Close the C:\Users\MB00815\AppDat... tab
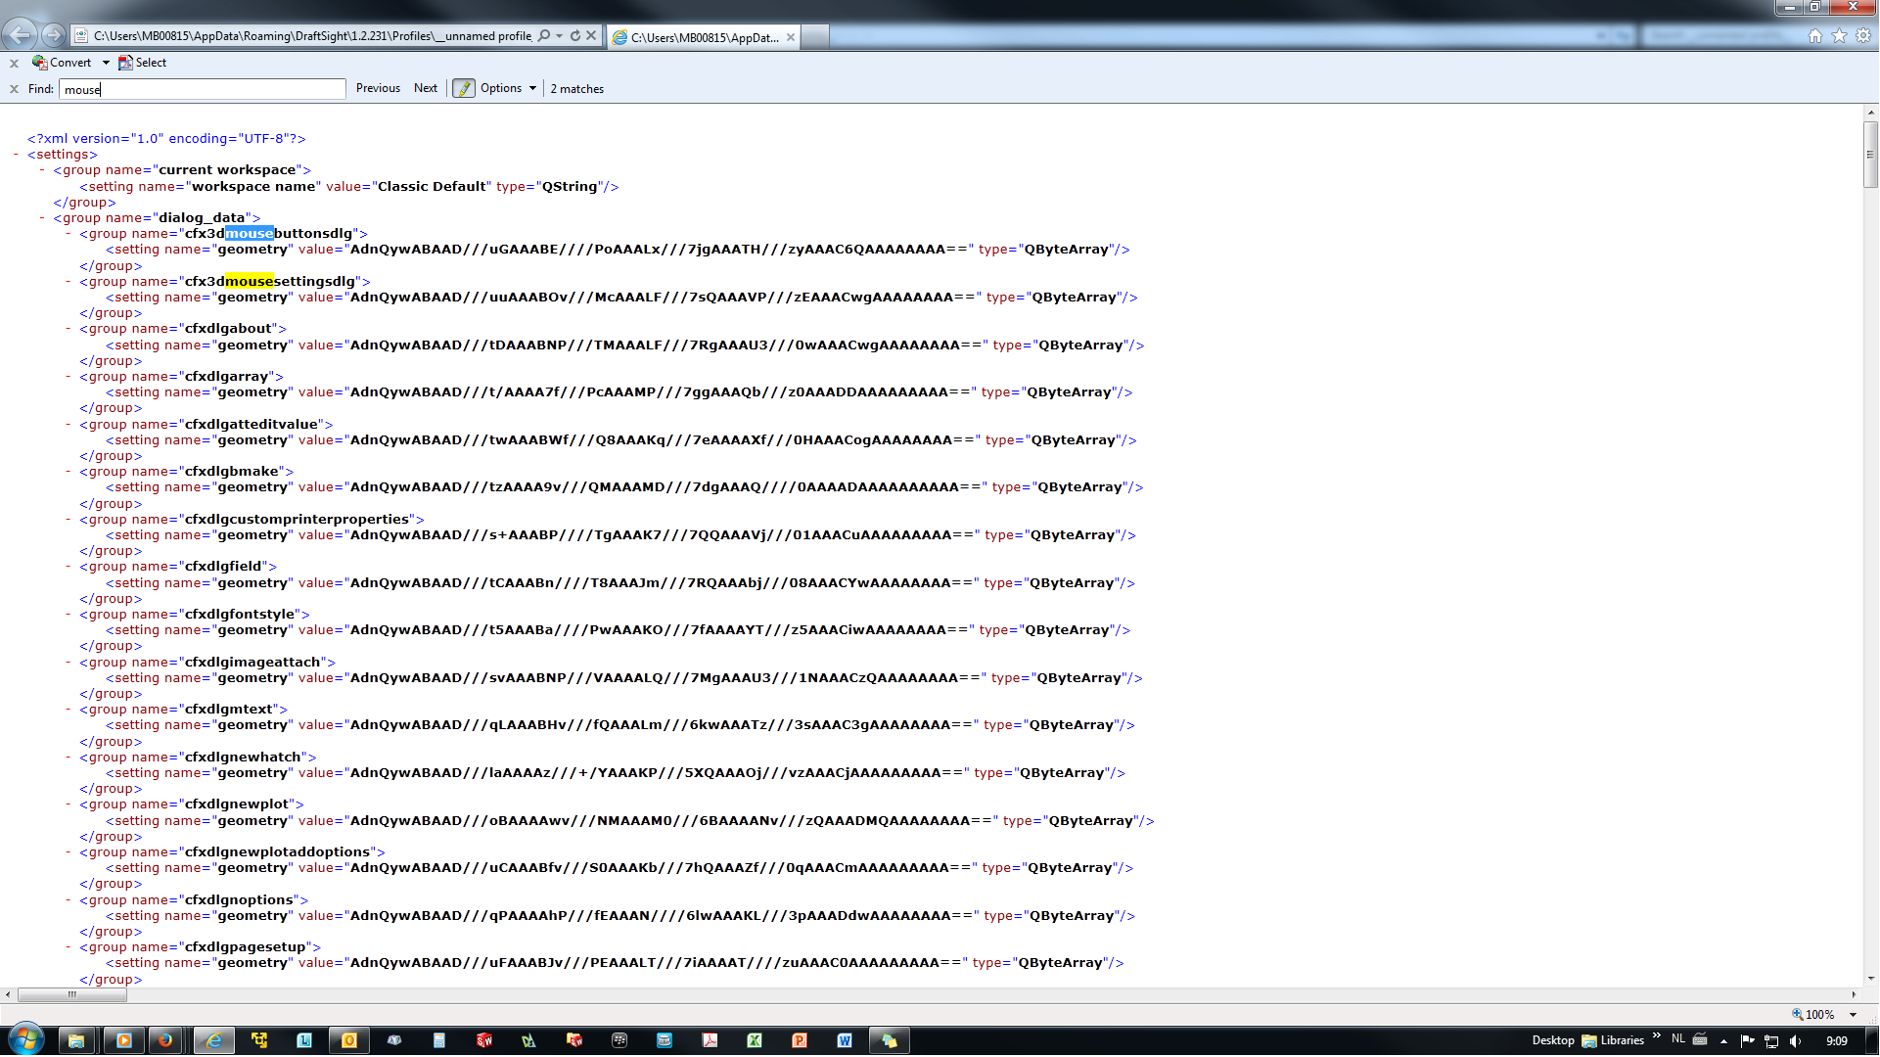 [x=791, y=37]
